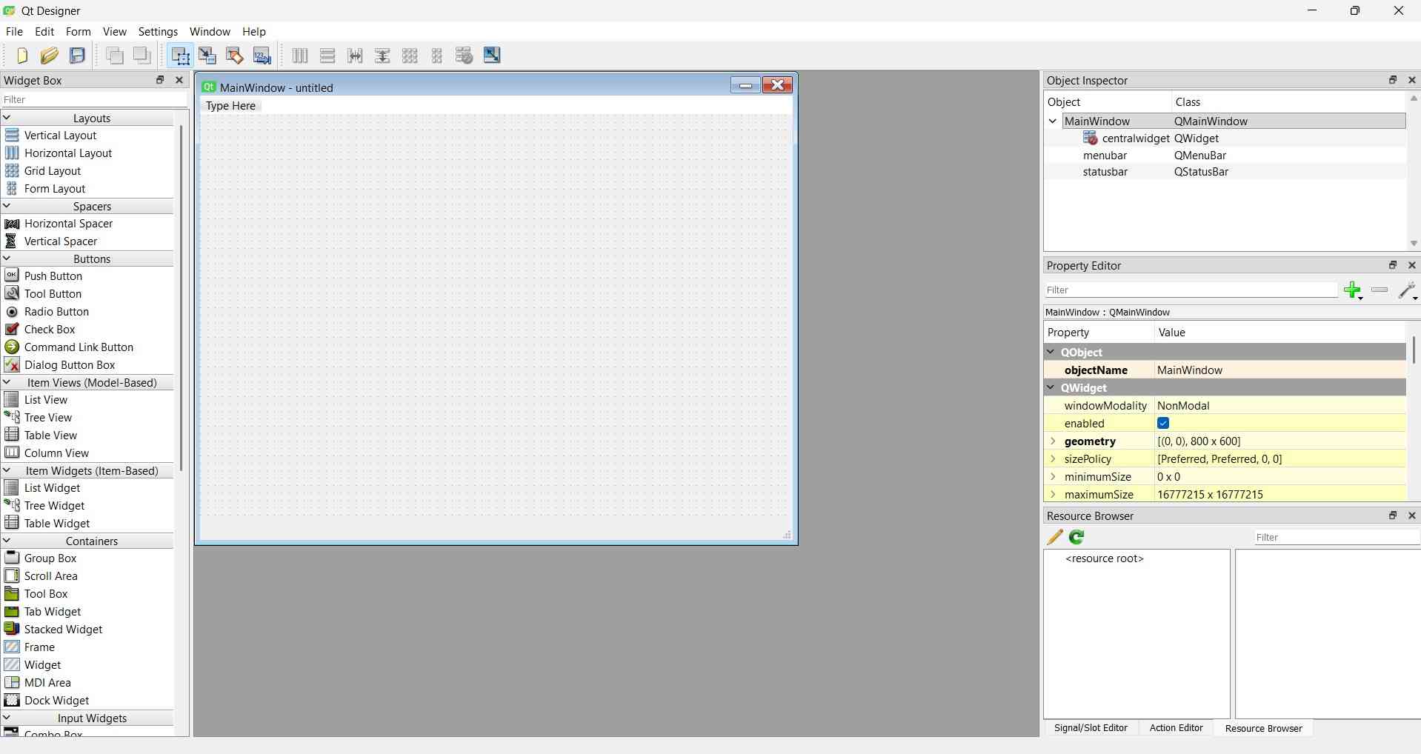Select the Dock Widget item
The image size is (1421, 754).
[x=56, y=701]
